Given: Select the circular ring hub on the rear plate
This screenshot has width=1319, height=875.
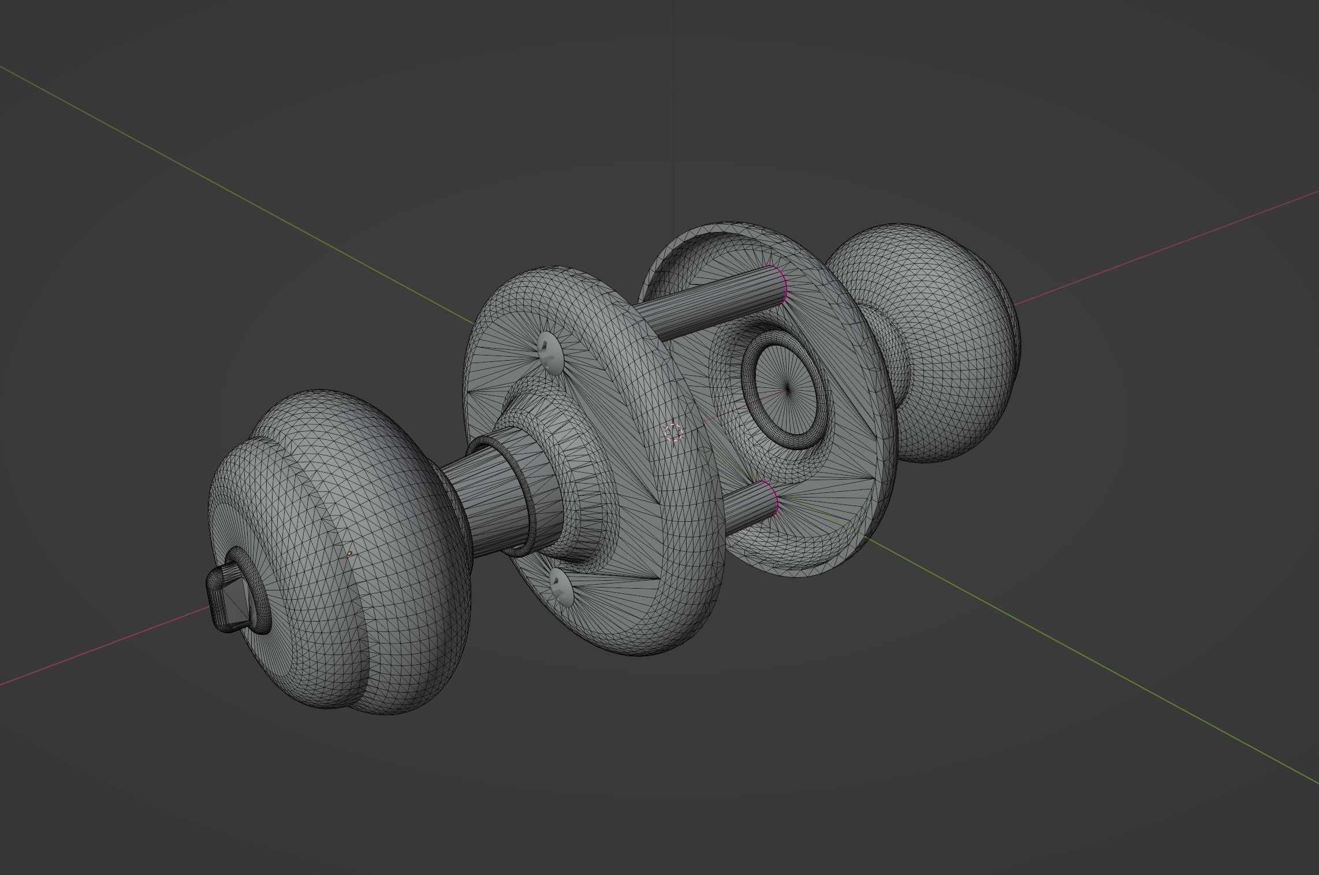Looking at the screenshot, I should [784, 390].
